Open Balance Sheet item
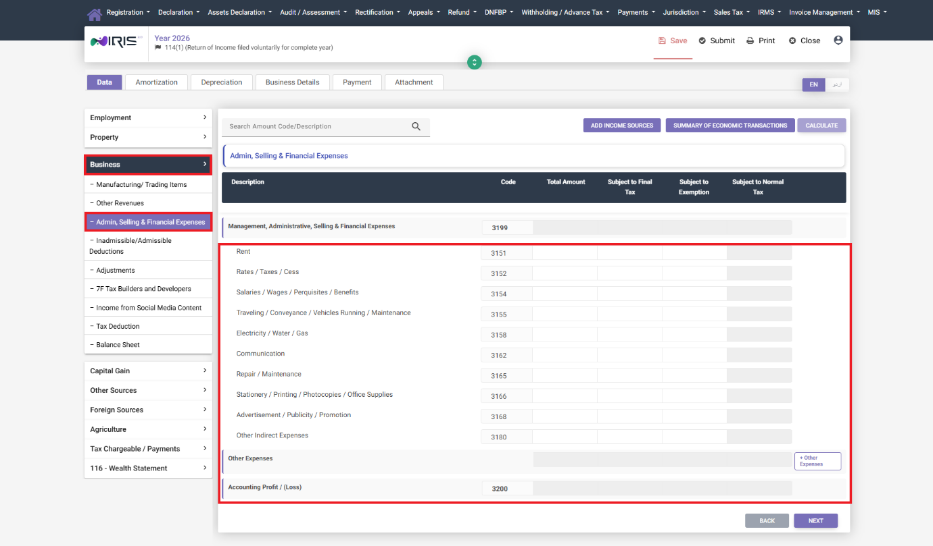 (148, 345)
